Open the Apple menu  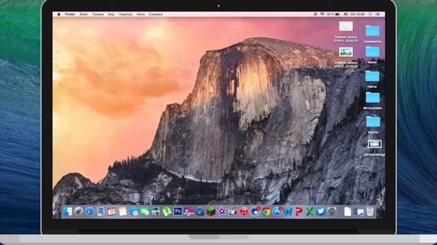[59, 14]
